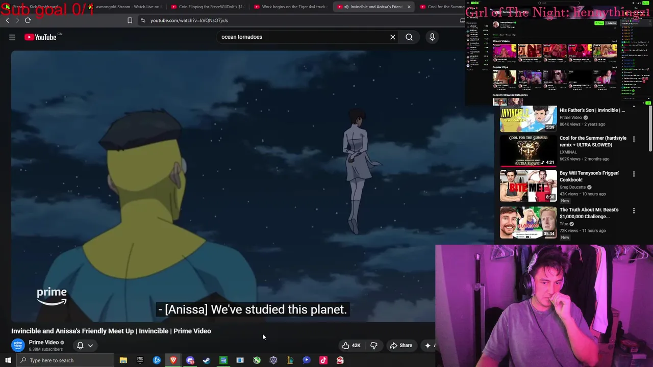Click the address bar URL

[x=189, y=20]
